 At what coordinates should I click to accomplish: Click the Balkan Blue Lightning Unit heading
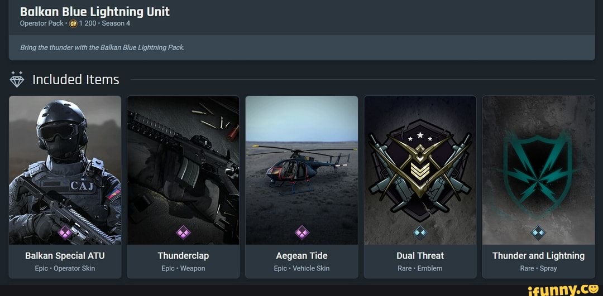coord(94,11)
